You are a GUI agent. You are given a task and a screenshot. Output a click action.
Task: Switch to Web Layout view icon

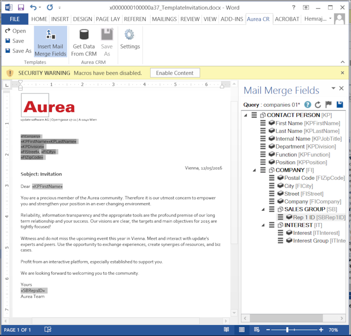tap(257, 329)
